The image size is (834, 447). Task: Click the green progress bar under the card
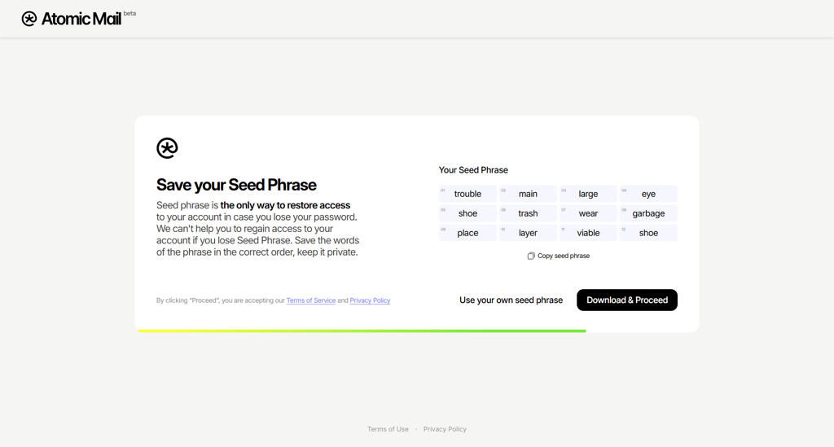click(x=362, y=331)
